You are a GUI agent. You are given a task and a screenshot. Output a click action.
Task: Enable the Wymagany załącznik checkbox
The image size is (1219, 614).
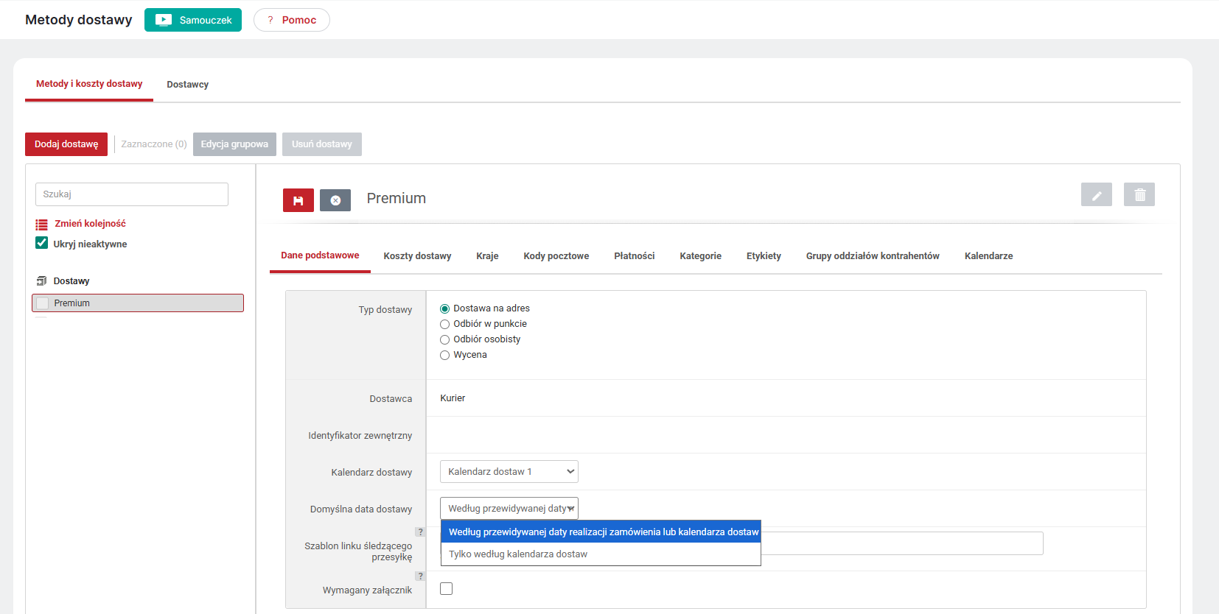pos(447,588)
